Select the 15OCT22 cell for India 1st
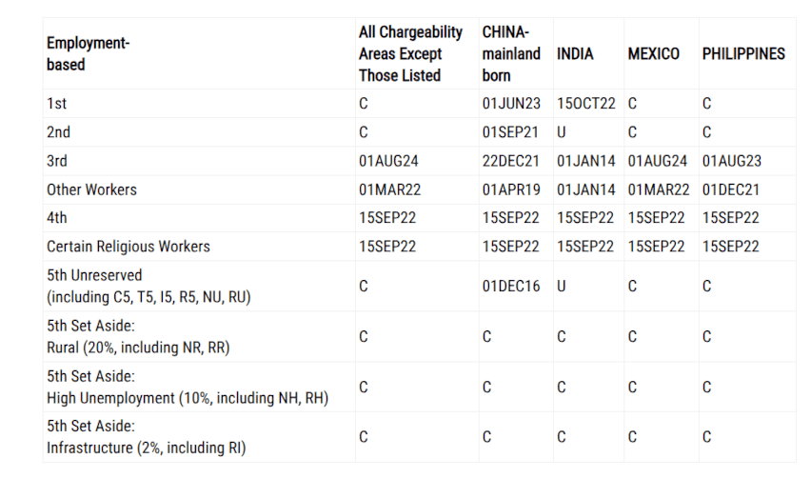811x478 pixels. click(x=586, y=104)
